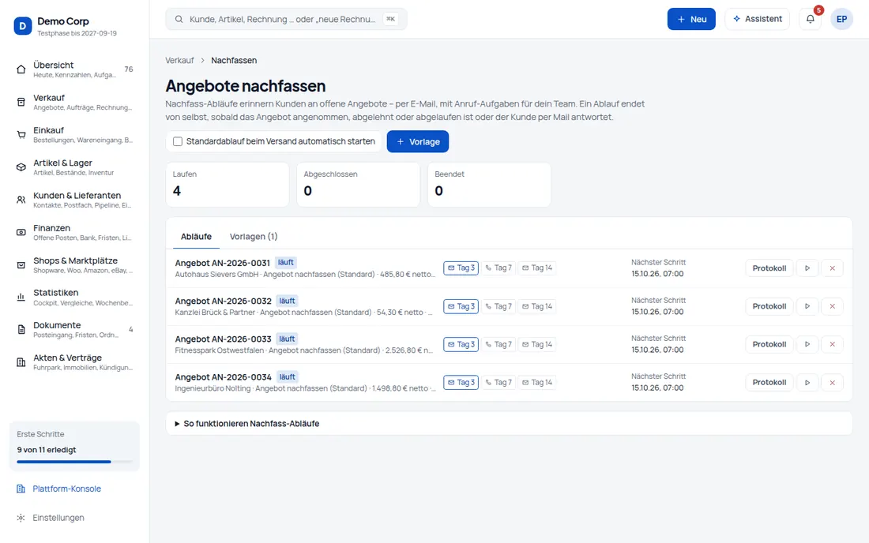Click the Erste Schritte progress bar
869x543 pixels.
[75, 462]
